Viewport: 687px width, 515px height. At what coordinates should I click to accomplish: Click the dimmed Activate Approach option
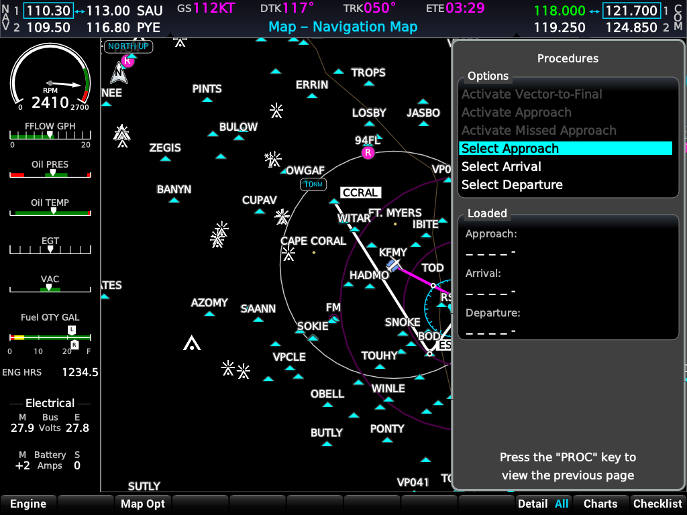[516, 112]
